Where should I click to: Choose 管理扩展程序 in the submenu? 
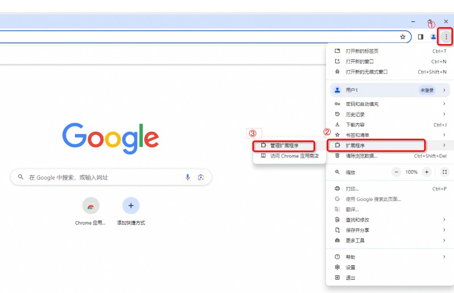click(x=289, y=146)
